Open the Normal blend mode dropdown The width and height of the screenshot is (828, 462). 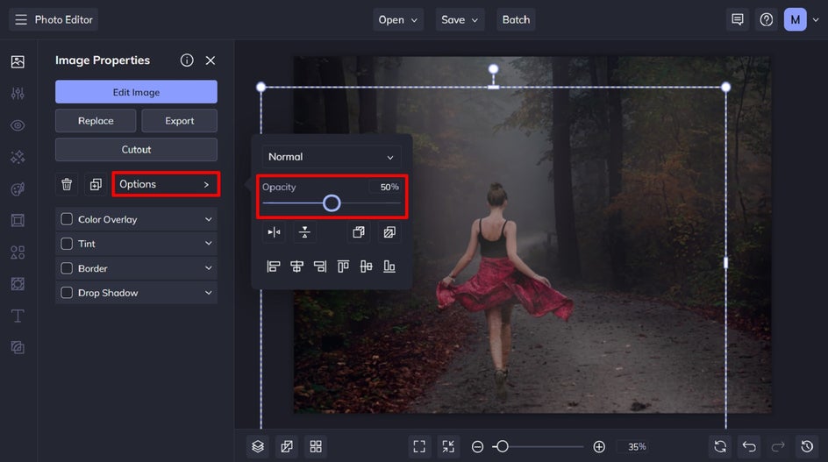pyautogui.click(x=332, y=157)
